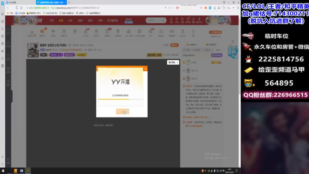
Task: Switch to the 主播粉丝 tab
Action: pyautogui.click(x=192, y=44)
